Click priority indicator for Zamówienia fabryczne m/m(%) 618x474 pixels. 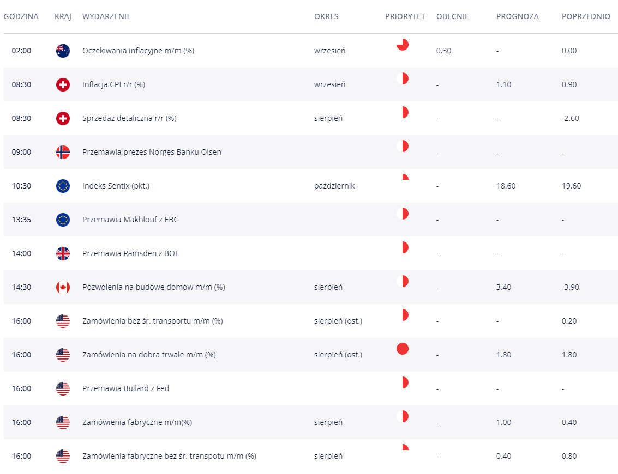(x=403, y=416)
